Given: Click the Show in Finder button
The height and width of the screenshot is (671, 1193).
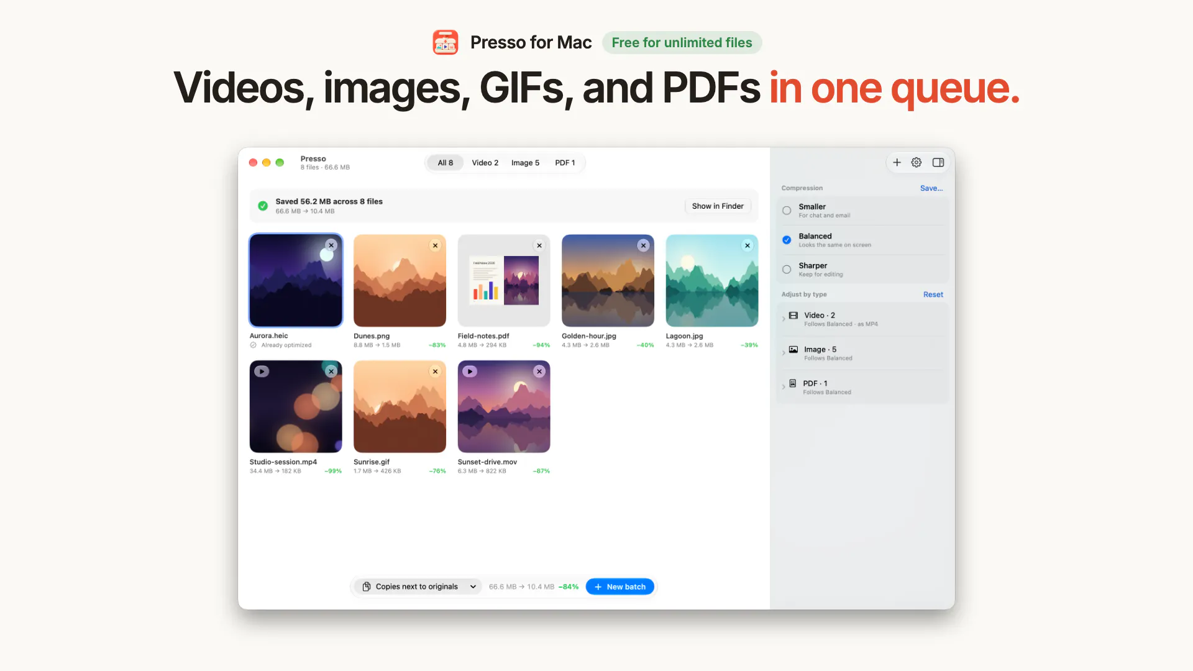Looking at the screenshot, I should (718, 206).
